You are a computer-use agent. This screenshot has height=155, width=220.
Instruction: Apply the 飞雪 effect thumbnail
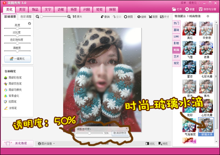(x=189, y=48)
